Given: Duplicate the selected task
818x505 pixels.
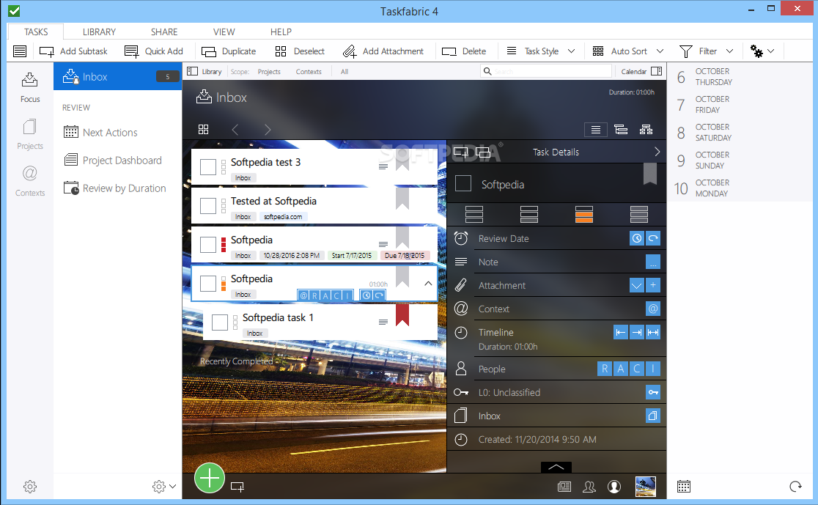Looking at the screenshot, I should click(x=229, y=51).
